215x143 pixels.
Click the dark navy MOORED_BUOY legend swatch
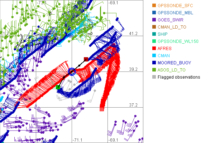click(154, 63)
